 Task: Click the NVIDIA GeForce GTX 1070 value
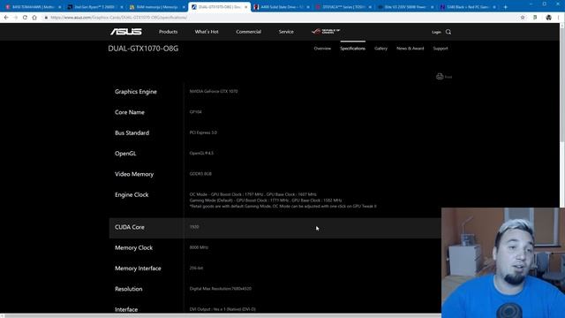(214, 91)
